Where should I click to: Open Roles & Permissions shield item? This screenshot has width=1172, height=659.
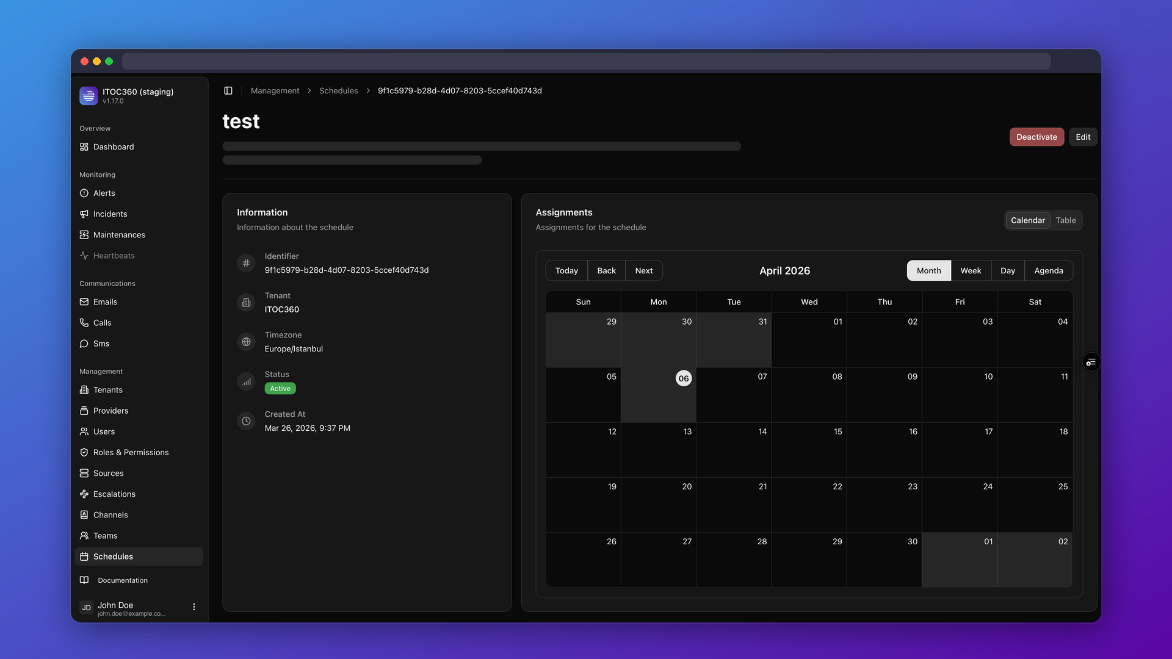click(84, 453)
